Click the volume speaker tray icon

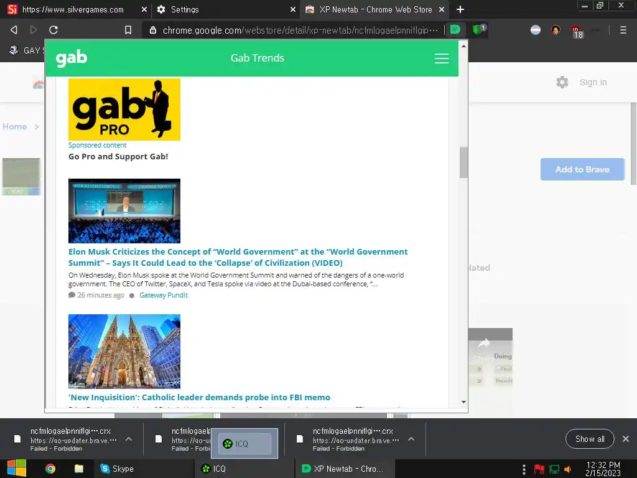click(567, 469)
